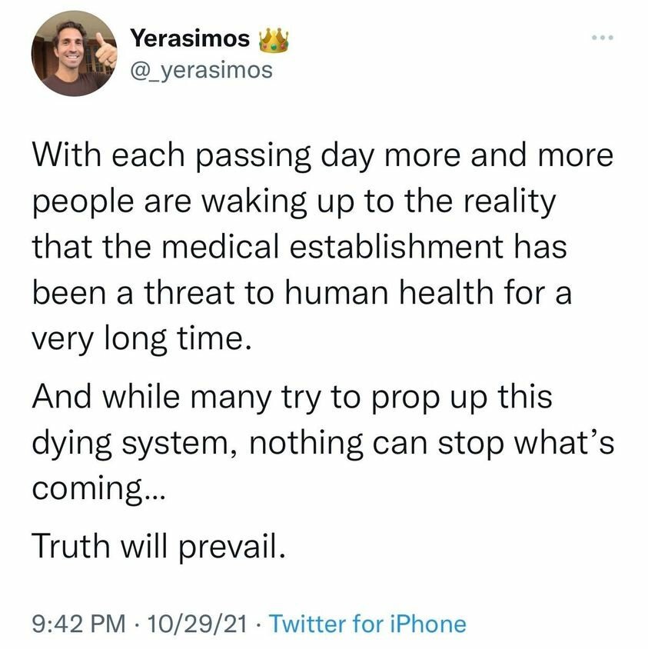Click the text "very long time."
Image resolution: width=648 pixels, height=649 pixels.
140,341
